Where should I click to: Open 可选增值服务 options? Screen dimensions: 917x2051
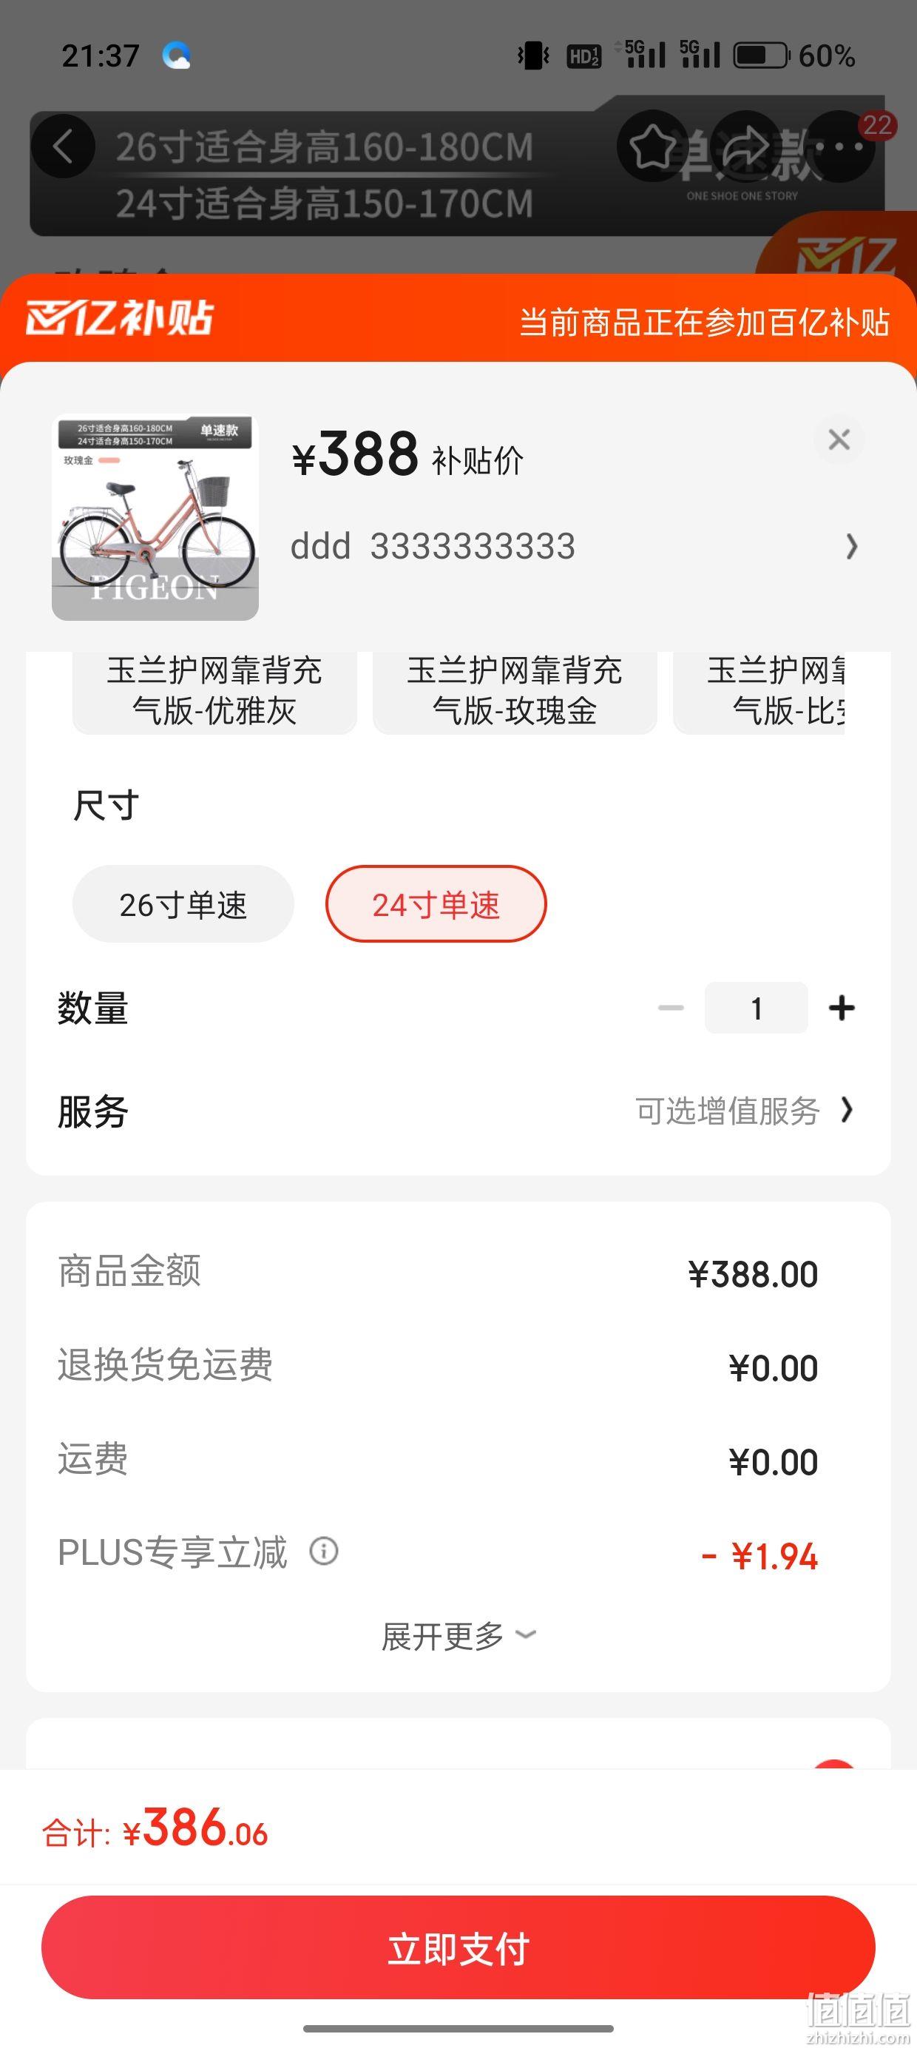pos(743,1110)
